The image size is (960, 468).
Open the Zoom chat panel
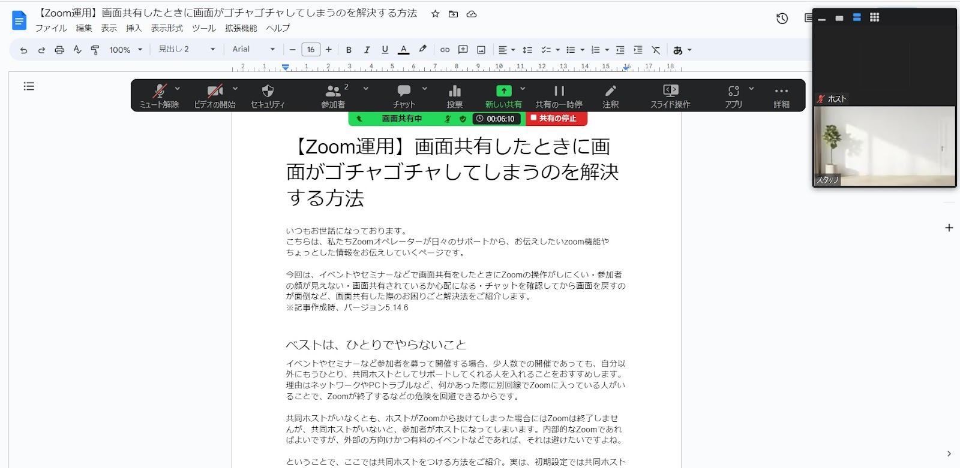coord(404,96)
